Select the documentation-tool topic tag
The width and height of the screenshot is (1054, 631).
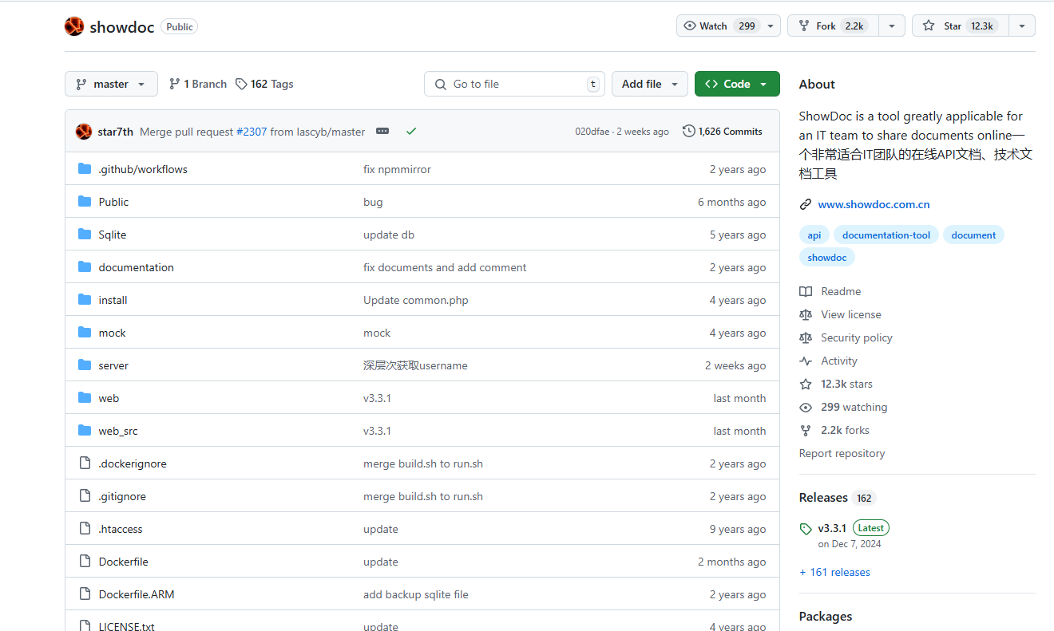click(x=886, y=235)
